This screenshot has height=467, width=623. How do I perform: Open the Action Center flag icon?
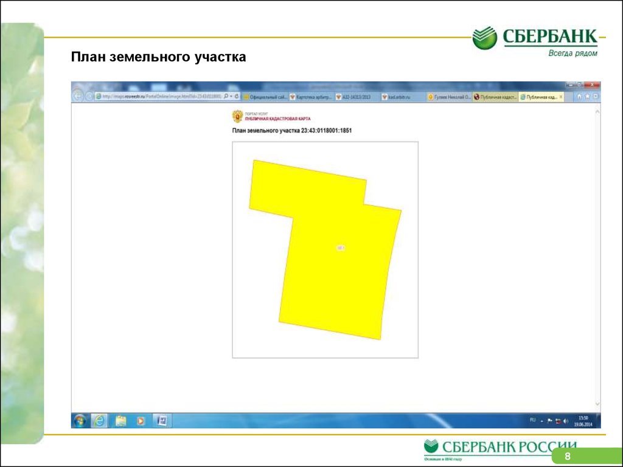[550, 421]
